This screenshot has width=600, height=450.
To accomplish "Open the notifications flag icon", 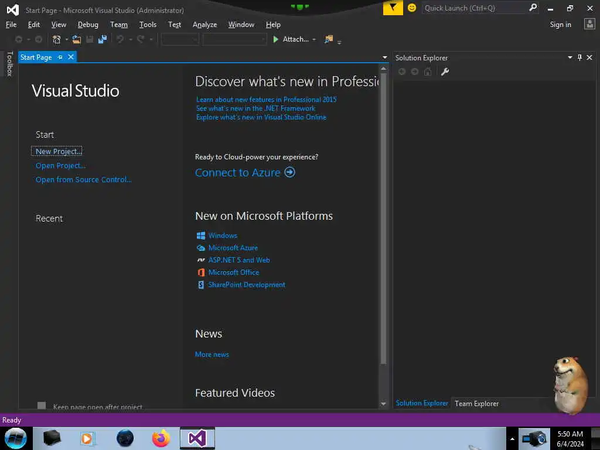I will pos(393,8).
